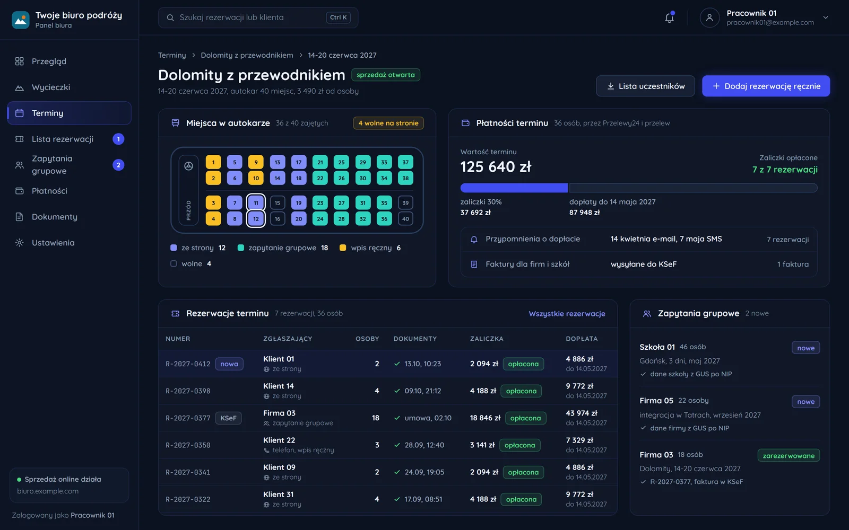Image resolution: width=849 pixels, height=530 pixels.
Task: Click 4 wolne na stronie badge
Action: pyautogui.click(x=388, y=123)
